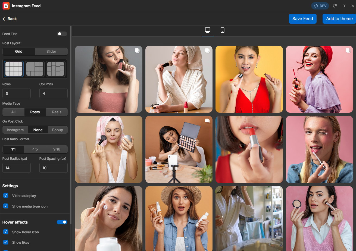
Task: Choose Popup for On Post Click
Action: click(58, 130)
